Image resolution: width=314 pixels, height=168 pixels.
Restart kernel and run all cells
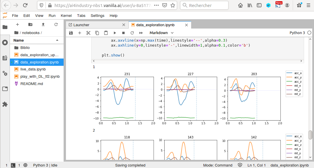click(x=141, y=33)
